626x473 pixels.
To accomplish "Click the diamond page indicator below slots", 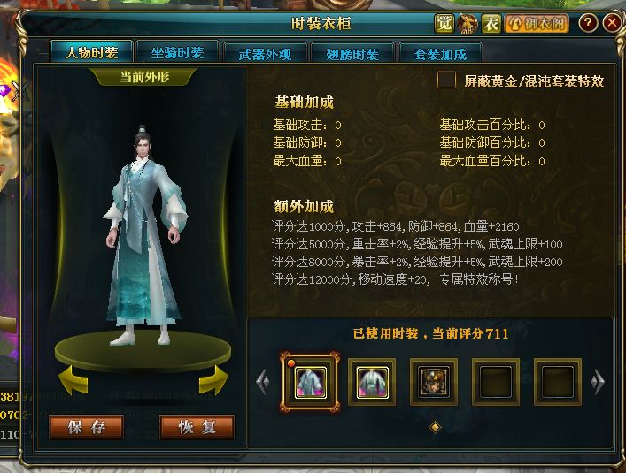I will click(435, 428).
